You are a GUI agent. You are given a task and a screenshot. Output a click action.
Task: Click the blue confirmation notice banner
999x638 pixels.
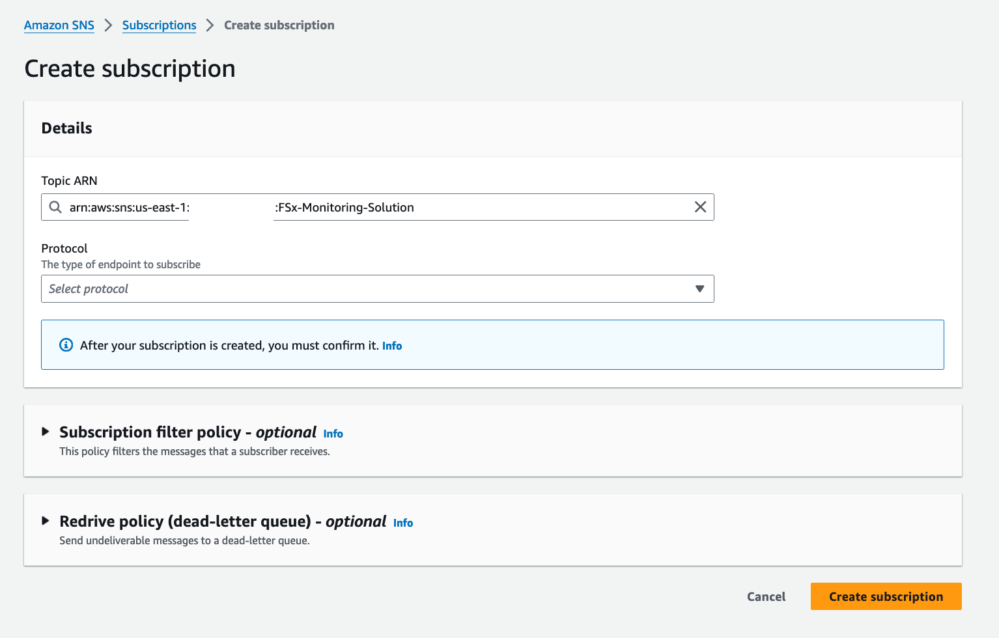tap(492, 344)
